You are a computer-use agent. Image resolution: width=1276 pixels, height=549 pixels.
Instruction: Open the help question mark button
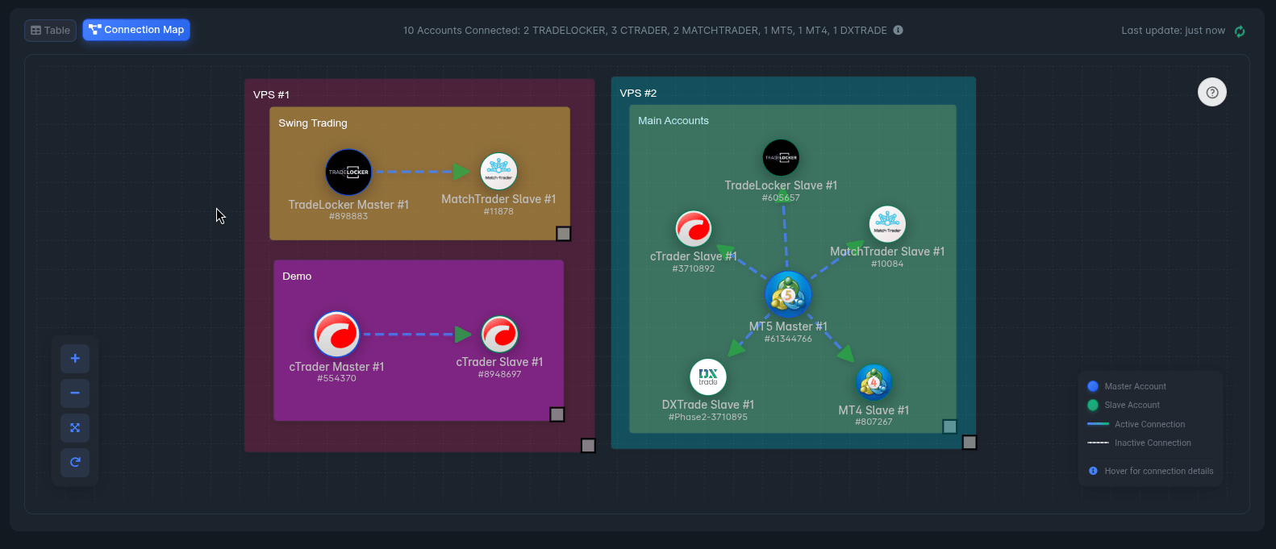pyautogui.click(x=1212, y=92)
